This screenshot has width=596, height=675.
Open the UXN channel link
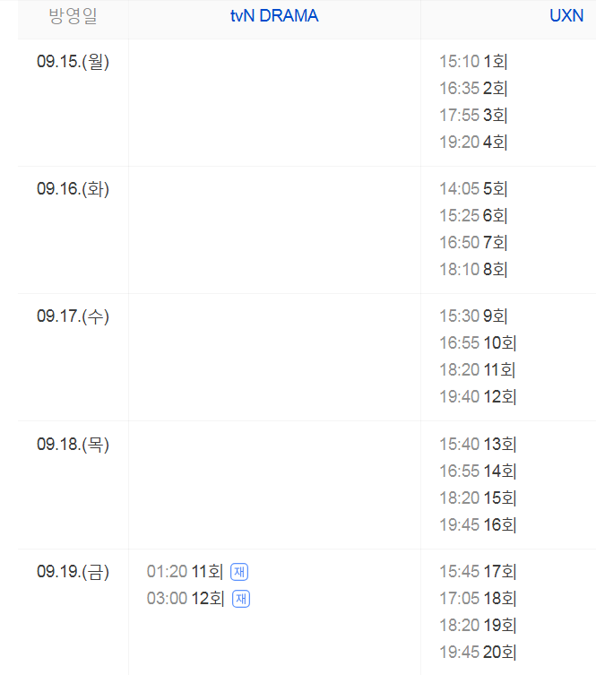pos(566,16)
